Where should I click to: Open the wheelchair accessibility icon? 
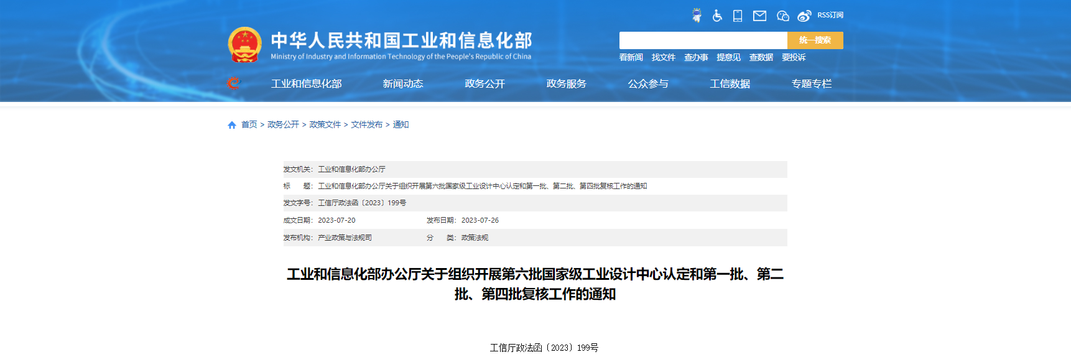717,16
